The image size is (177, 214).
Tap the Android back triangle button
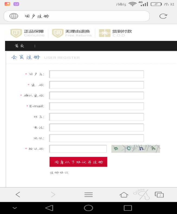[x=49, y=208]
